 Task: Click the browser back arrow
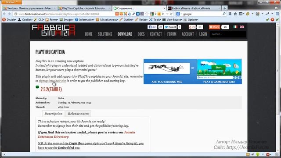[4, 14]
